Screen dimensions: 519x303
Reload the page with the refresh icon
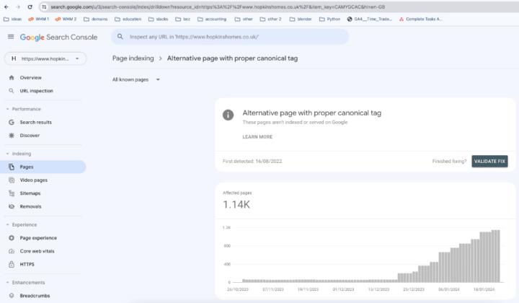30,7
